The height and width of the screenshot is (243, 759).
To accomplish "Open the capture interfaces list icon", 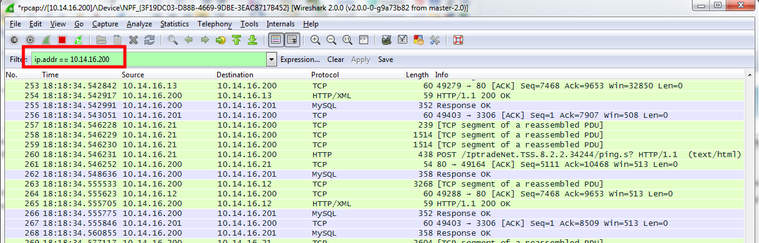I will (14, 40).
